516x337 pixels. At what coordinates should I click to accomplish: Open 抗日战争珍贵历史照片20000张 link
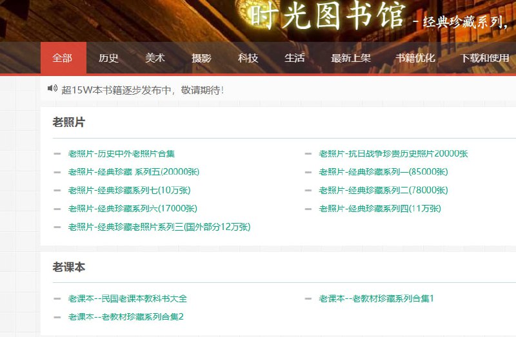393,154
